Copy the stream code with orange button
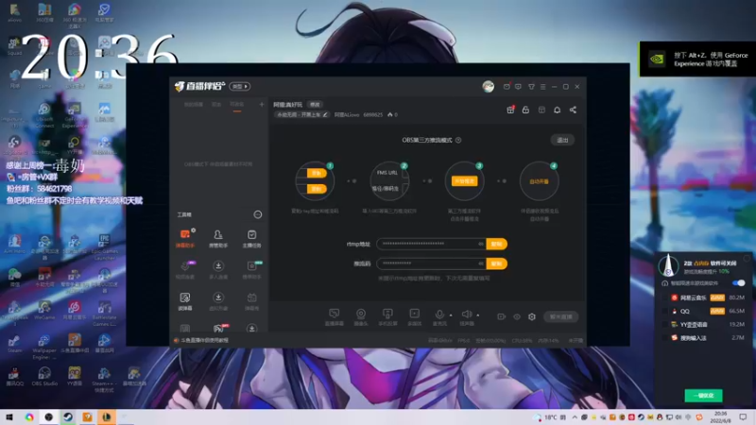This screenshot has height=425, width=756. click(x=497, y=263)
